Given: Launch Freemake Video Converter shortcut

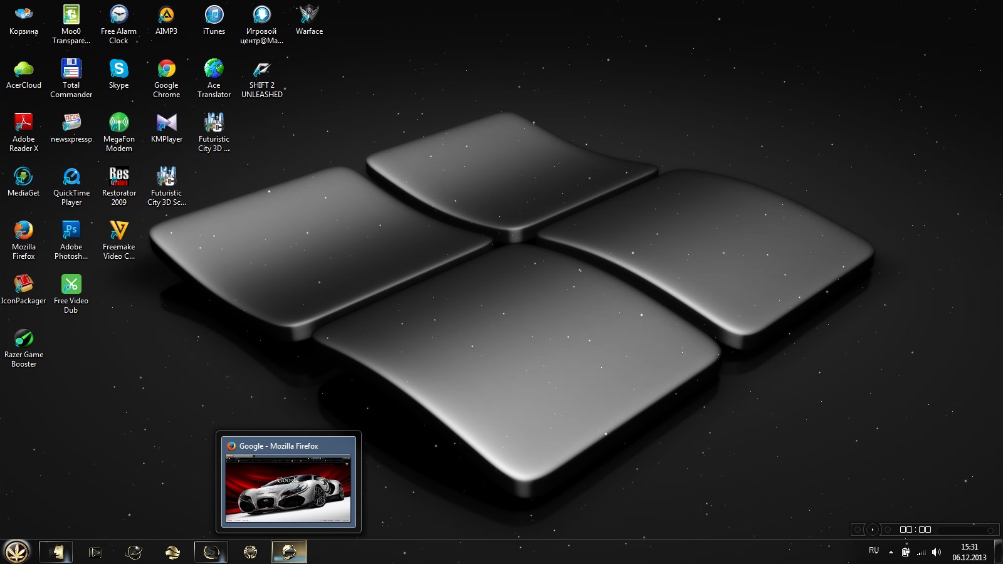Looking at the screenshot, I should point(118,240).
